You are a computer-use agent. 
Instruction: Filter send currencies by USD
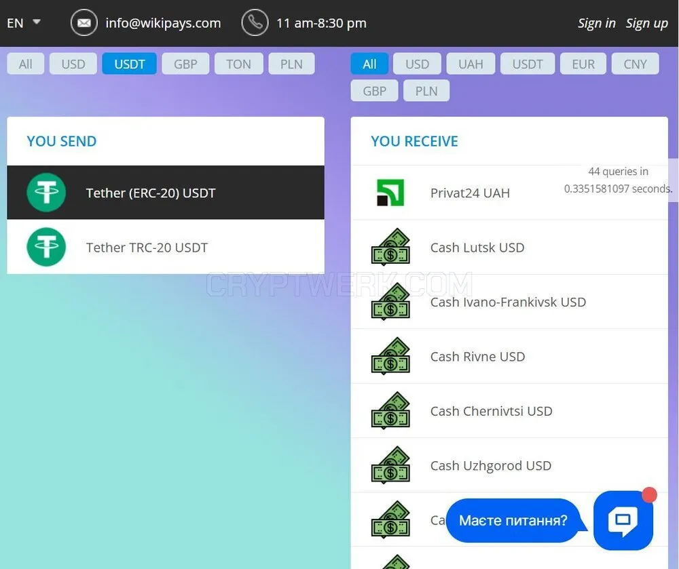[73, 64]
